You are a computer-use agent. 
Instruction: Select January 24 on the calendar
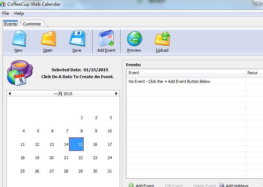(110, 158)
